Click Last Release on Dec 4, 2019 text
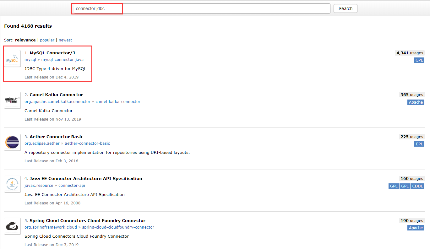 point(52,77)
